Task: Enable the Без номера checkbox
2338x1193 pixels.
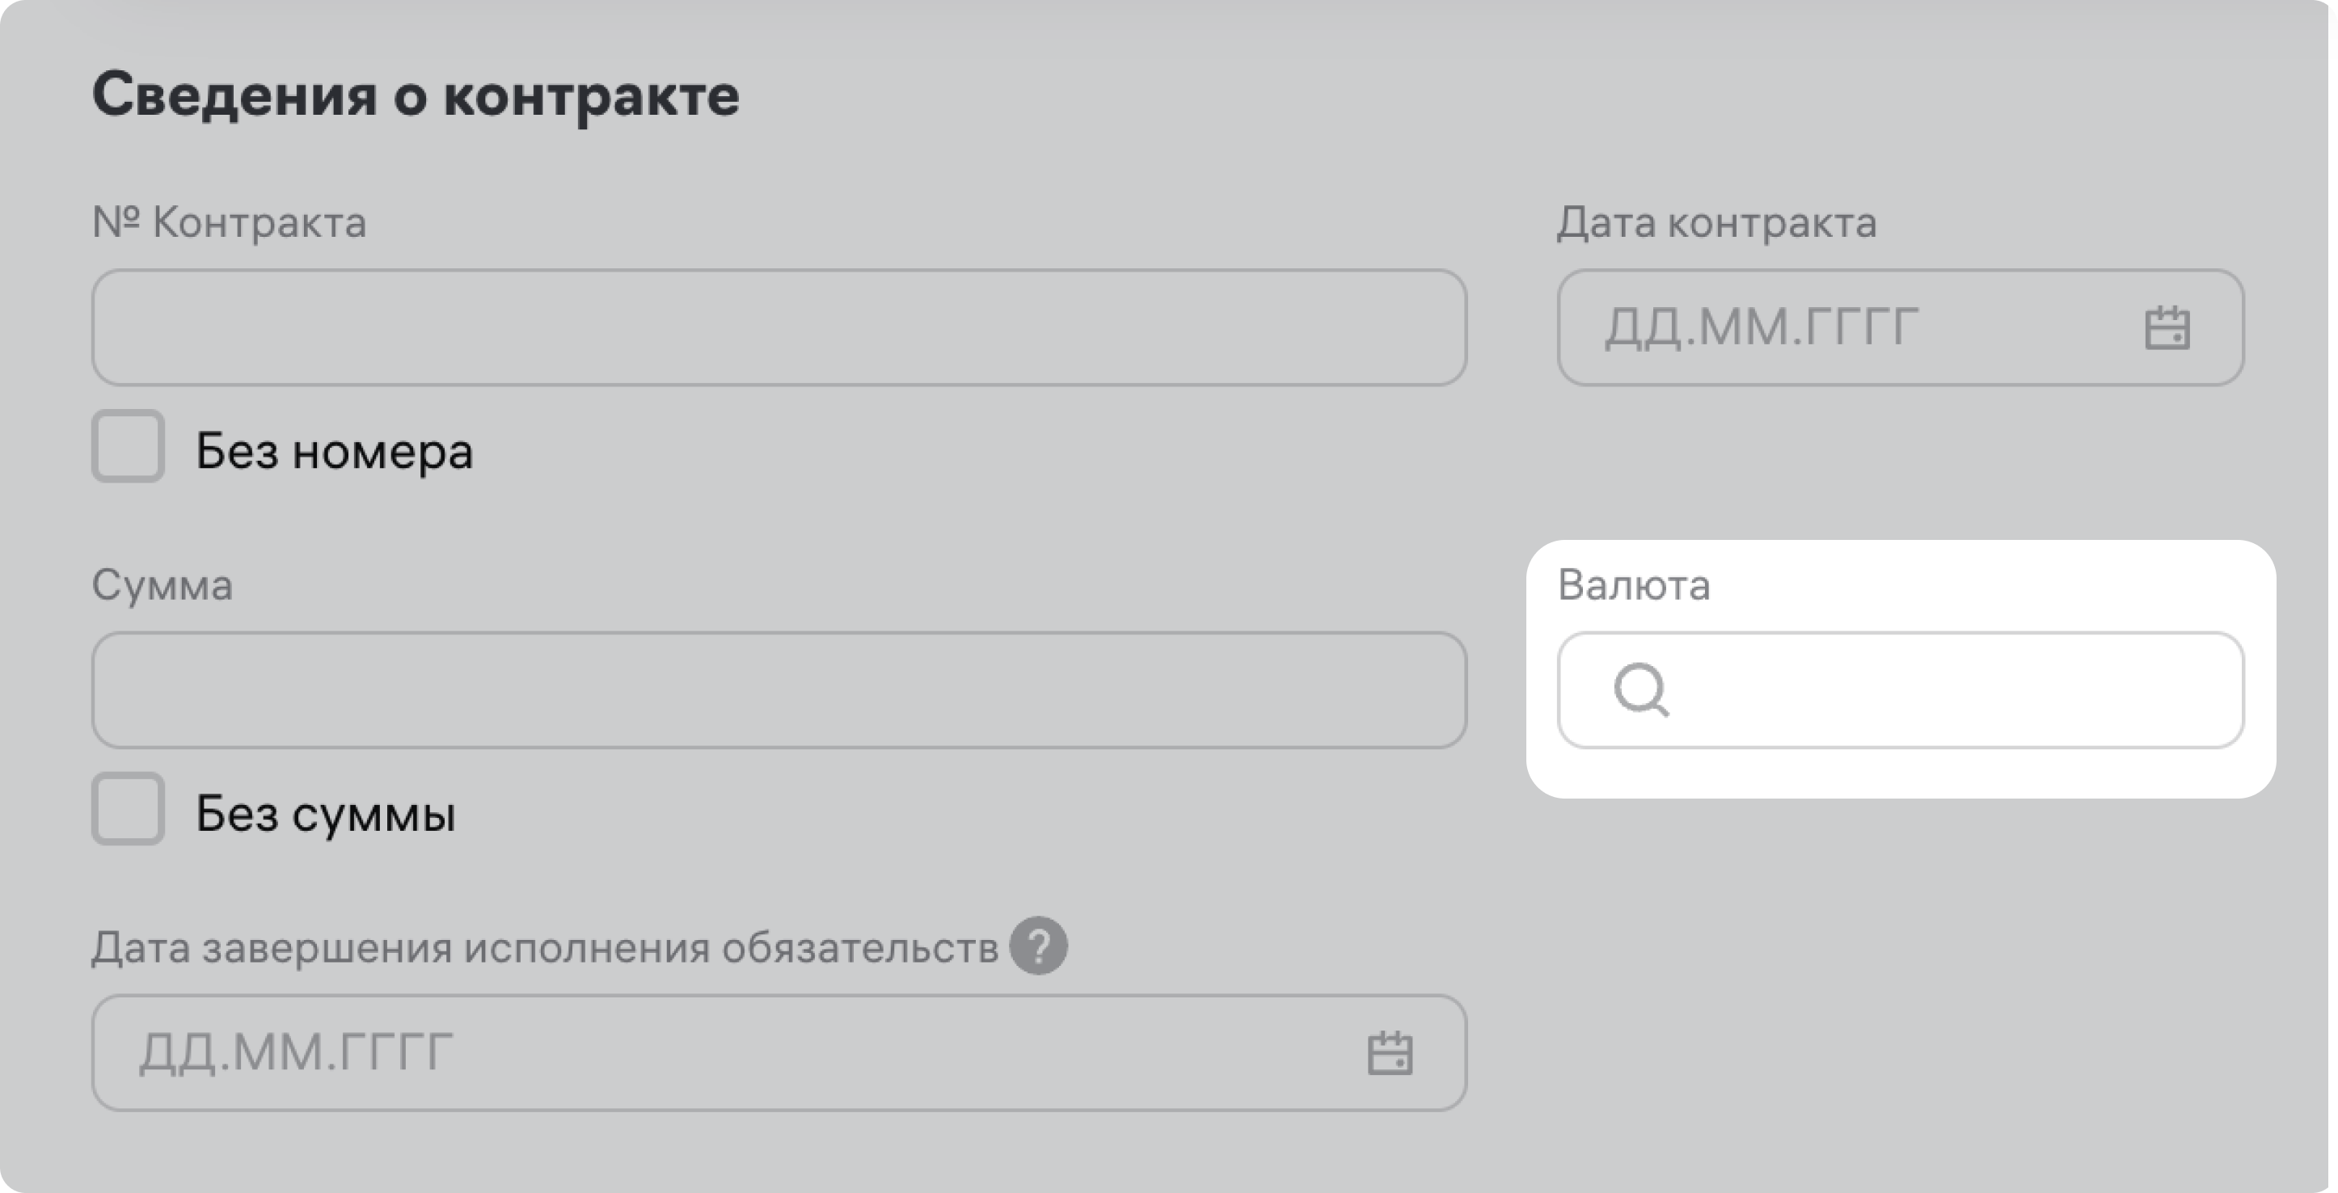Action: tap(128, 446)
